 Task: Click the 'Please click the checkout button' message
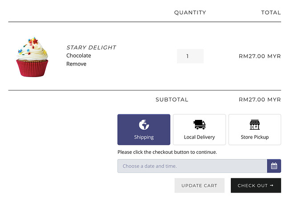tap(167, 152)
